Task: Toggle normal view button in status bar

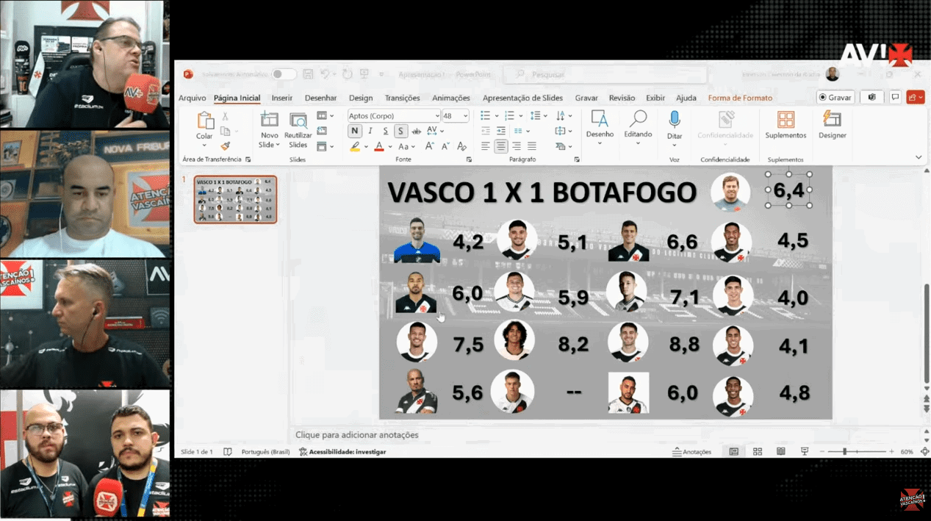Action: coord(733,451)
